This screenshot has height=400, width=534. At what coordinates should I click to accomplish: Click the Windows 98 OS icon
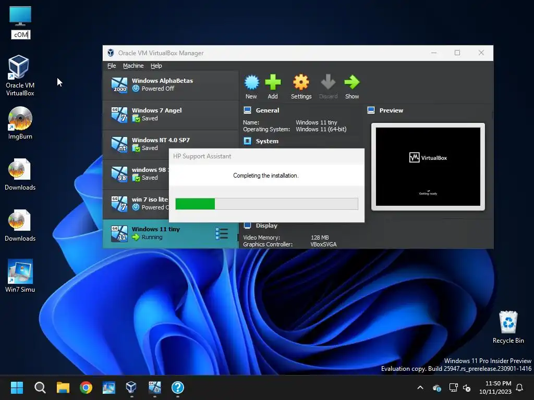119,174
